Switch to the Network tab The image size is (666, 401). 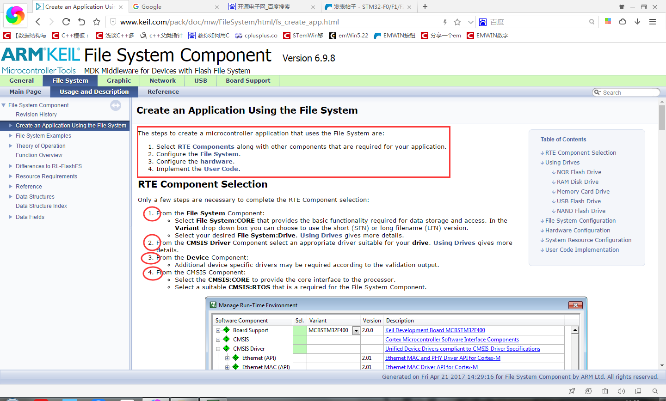pos(162,81)
